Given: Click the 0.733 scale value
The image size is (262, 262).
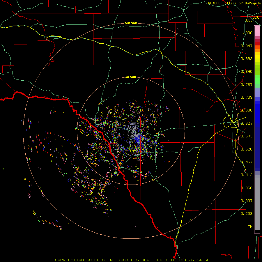Looking at the screenshot, I should click(x=247, y=98).
